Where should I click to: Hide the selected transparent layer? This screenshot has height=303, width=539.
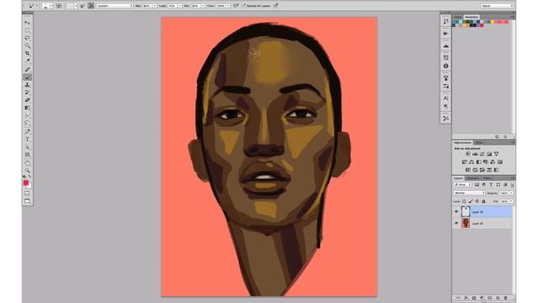[456, 212]
